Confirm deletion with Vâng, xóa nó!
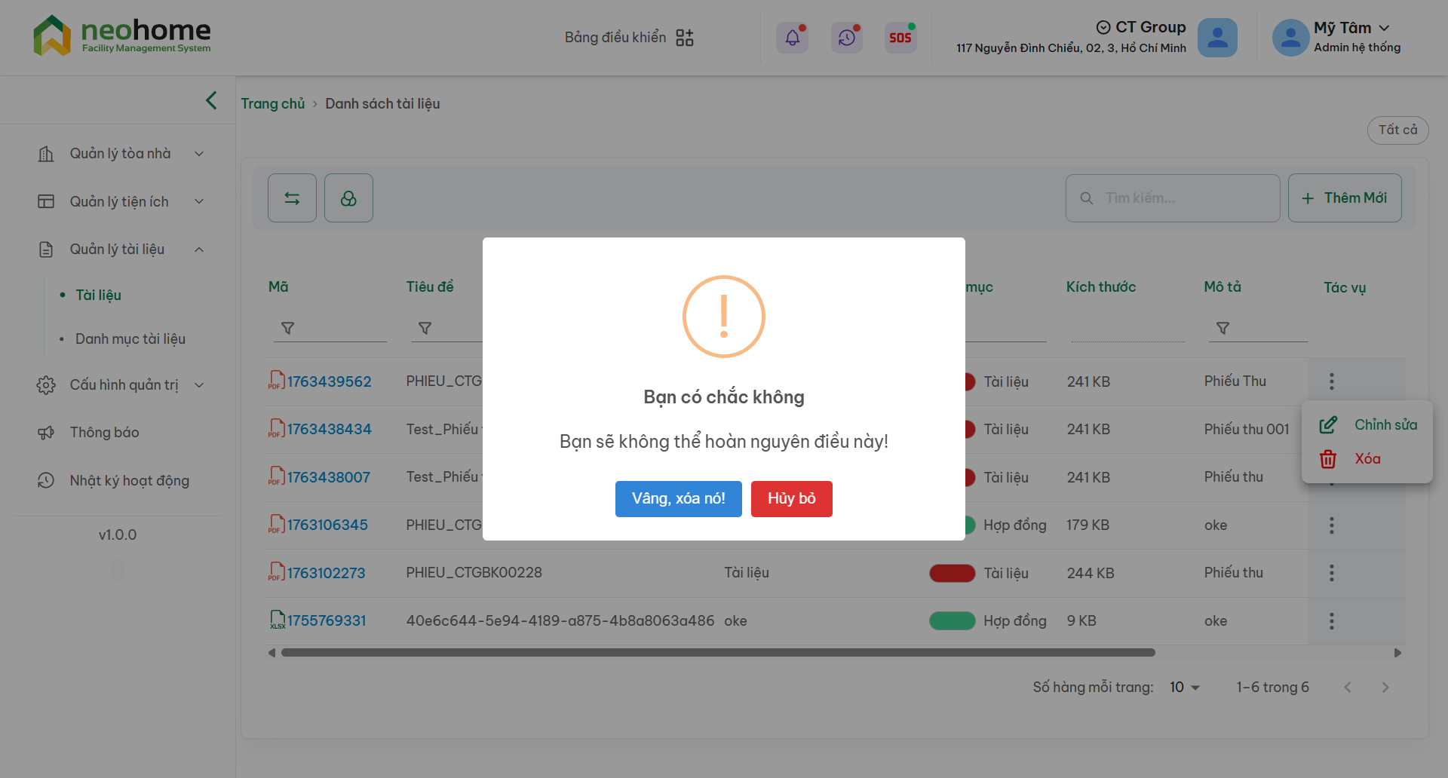Viewport: 1448px width, 778px height. [678, 498]
